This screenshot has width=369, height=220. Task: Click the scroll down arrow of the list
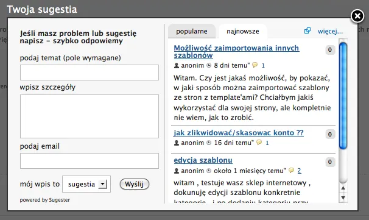click(343, 197)
